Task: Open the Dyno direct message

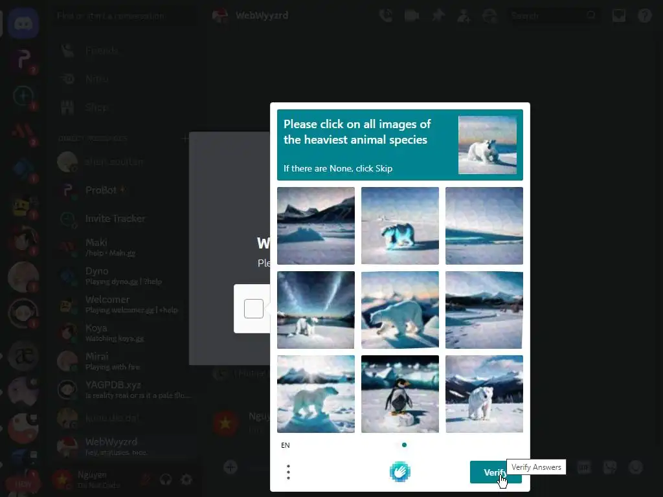Action: 124,276
